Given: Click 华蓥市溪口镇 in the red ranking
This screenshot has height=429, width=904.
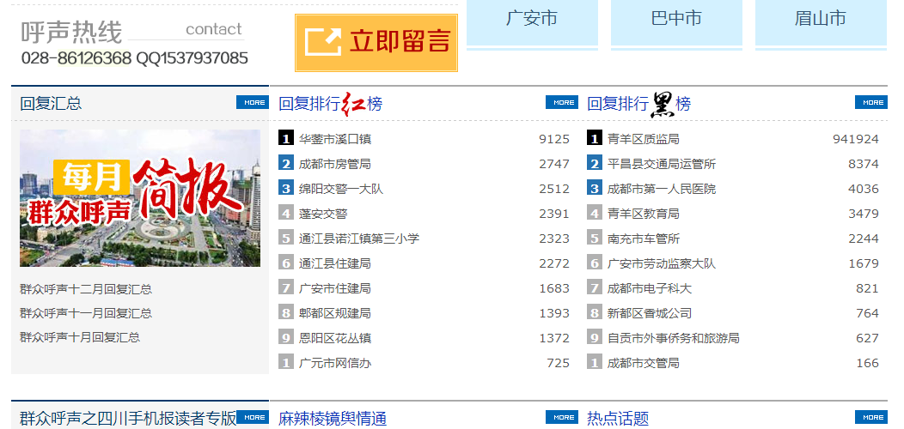Looking at the screenshot, I should [335, 139].
